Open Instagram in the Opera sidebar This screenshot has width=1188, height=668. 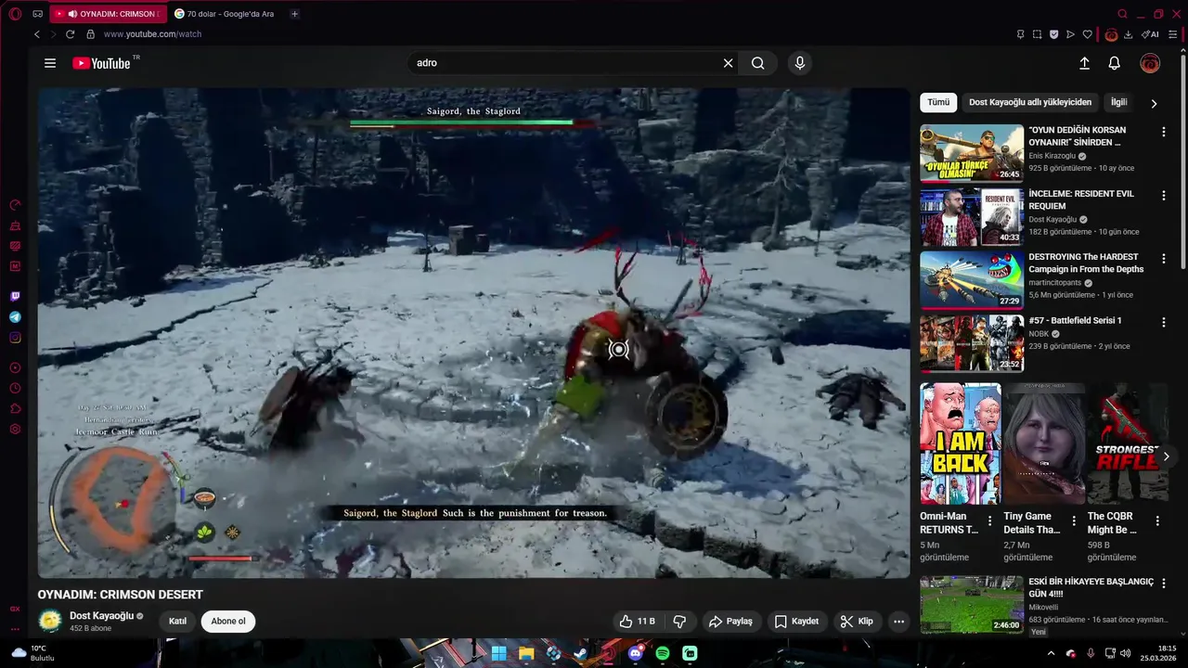tap(15, 338)
